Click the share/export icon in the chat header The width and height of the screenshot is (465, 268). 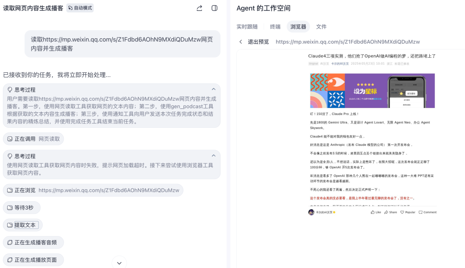click(199, 8)
